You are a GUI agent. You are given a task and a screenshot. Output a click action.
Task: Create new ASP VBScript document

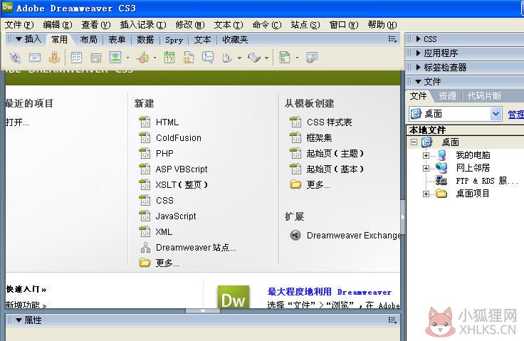[x=182, y=169]
